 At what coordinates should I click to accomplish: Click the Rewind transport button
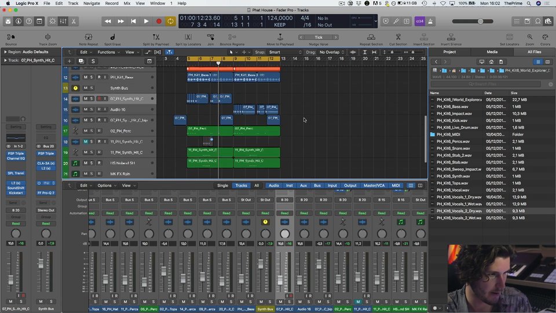[108, 21]
